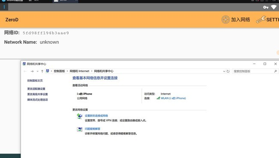
Task: Open address bar history dropdown
Action: click(x=224, y=71)
